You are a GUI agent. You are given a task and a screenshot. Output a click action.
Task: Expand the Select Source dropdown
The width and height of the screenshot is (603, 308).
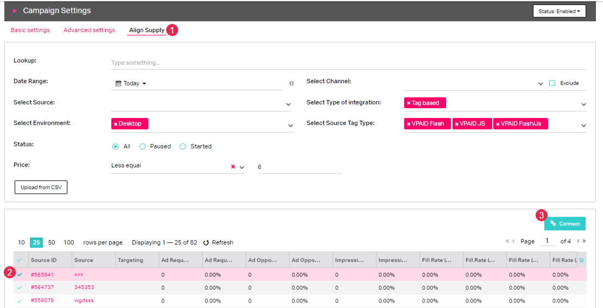click(288, 104)
